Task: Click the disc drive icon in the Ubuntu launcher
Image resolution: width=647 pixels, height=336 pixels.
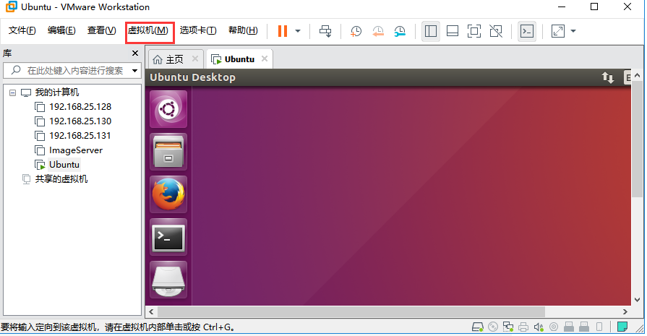Action: [168, 280]
